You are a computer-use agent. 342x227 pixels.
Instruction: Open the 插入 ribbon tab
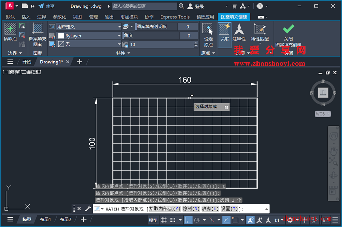pos(26,17)
